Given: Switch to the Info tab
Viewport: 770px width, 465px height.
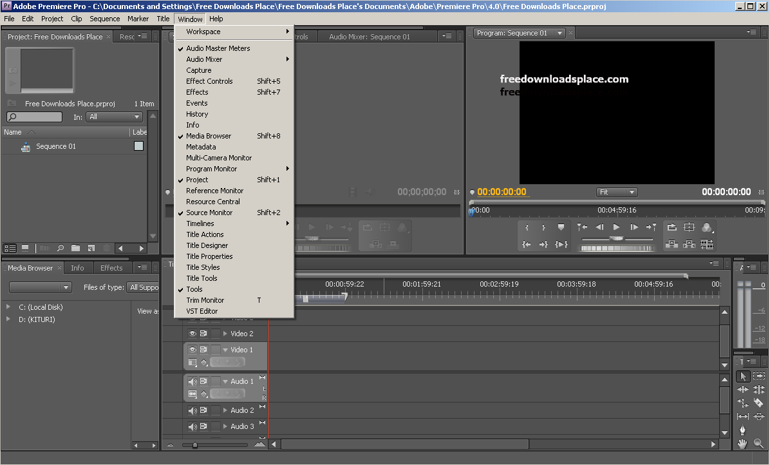Looking at the screenshot, I should point(78,268).
